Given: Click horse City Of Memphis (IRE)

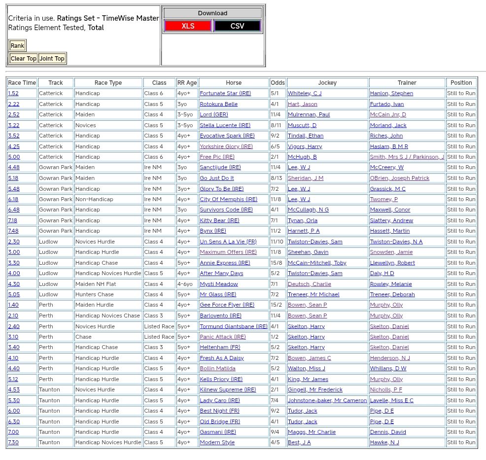Looking at the screenshot, I should pyautogui.click(x=228, y=199).
